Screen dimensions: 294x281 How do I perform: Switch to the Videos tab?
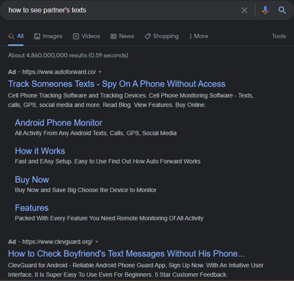(x=86, y=36)
